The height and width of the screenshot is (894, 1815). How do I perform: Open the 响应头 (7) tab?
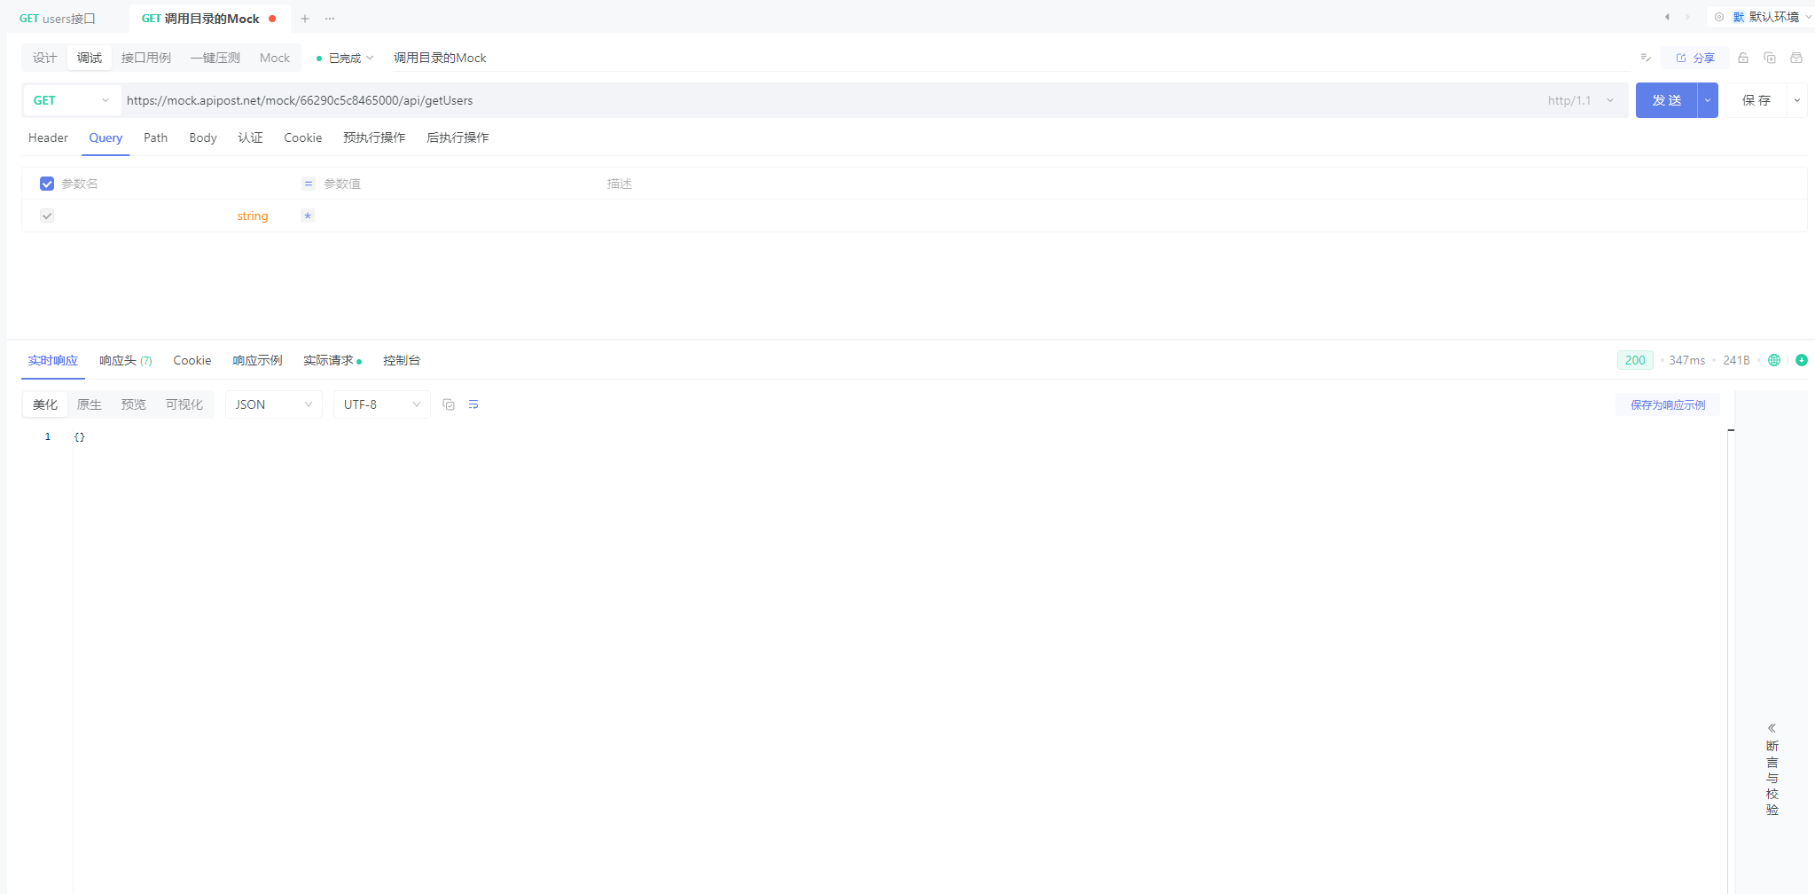126,360
